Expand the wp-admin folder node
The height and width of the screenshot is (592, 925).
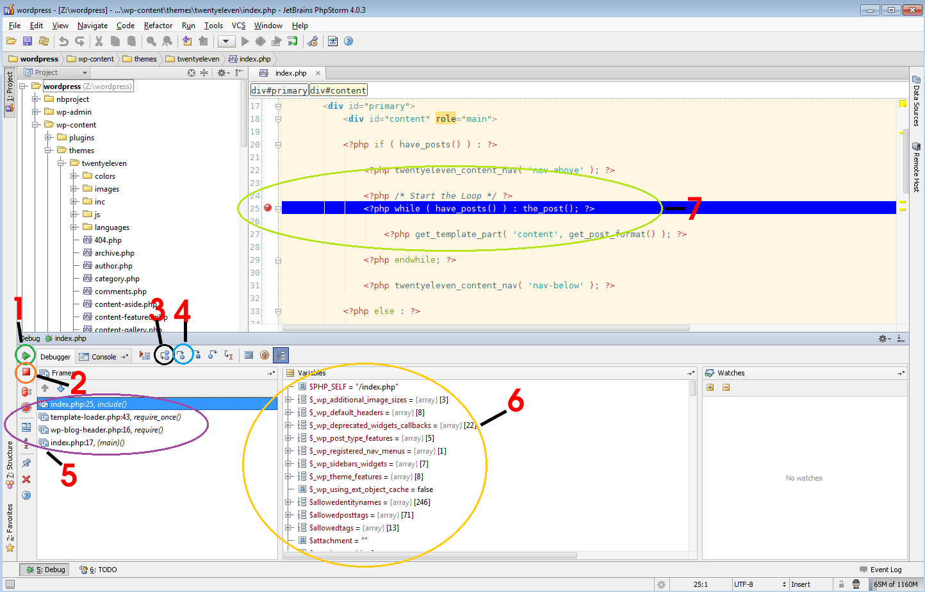click(36, 112)
